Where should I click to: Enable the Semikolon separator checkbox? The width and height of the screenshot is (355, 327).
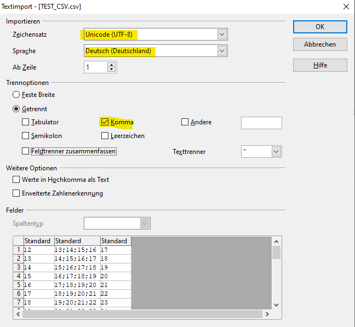click(26, 135)
